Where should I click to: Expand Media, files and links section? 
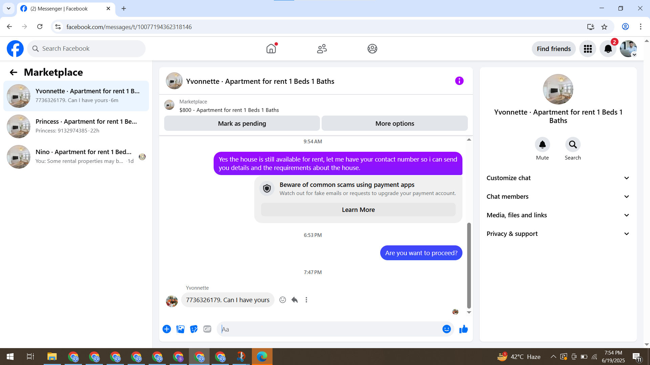click(558, 215)
